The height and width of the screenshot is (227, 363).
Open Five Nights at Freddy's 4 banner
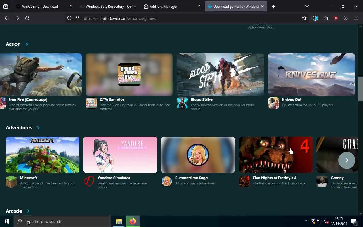(276, 155)
